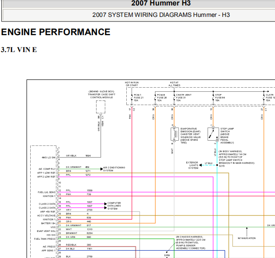Screen dimensions: 275x258
Task: Click the "ACCY VOLTAGE" pin label
Action: pos(46,216)
